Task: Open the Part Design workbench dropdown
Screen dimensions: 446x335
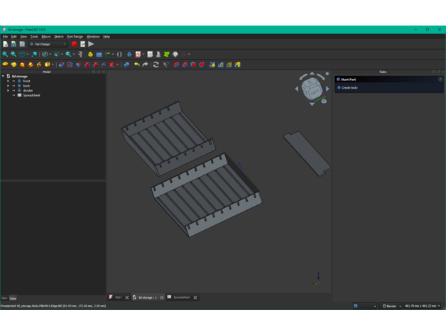Action: coord(48,44)
